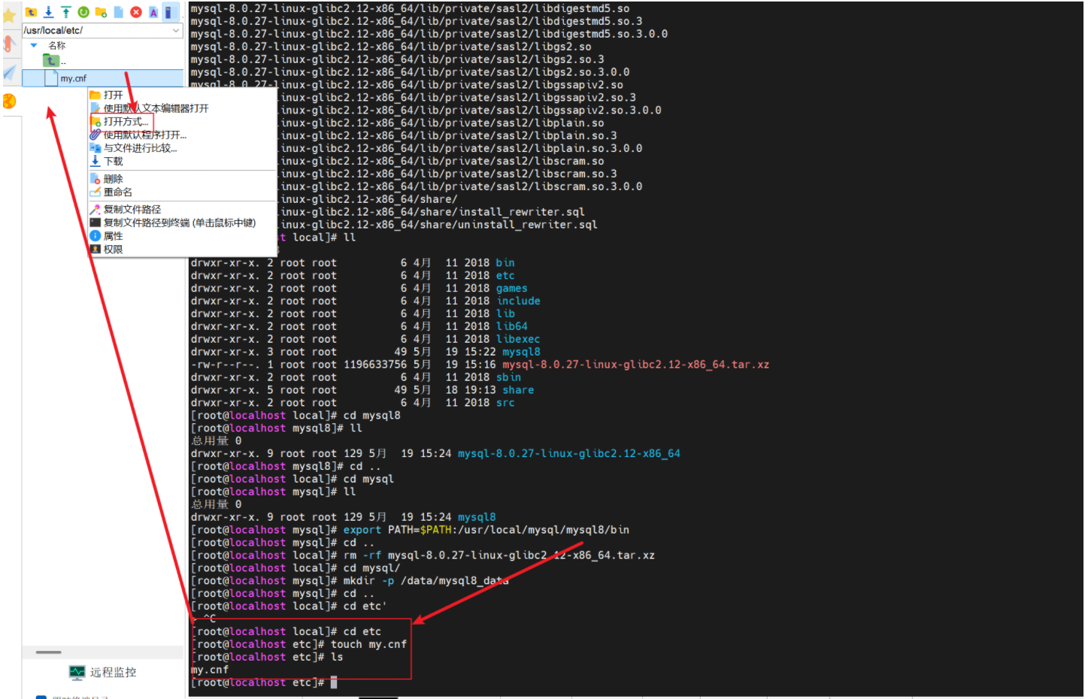Click 'bin' directory name in terminal listing
This screenshot has height=699, width=1088.
point(505,263)
